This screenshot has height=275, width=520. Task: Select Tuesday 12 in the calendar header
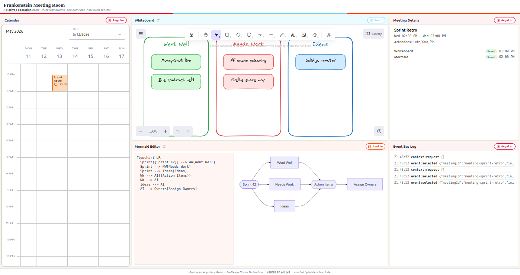(44, 53)
